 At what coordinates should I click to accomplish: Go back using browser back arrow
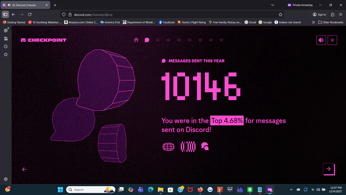click(13, 15)
